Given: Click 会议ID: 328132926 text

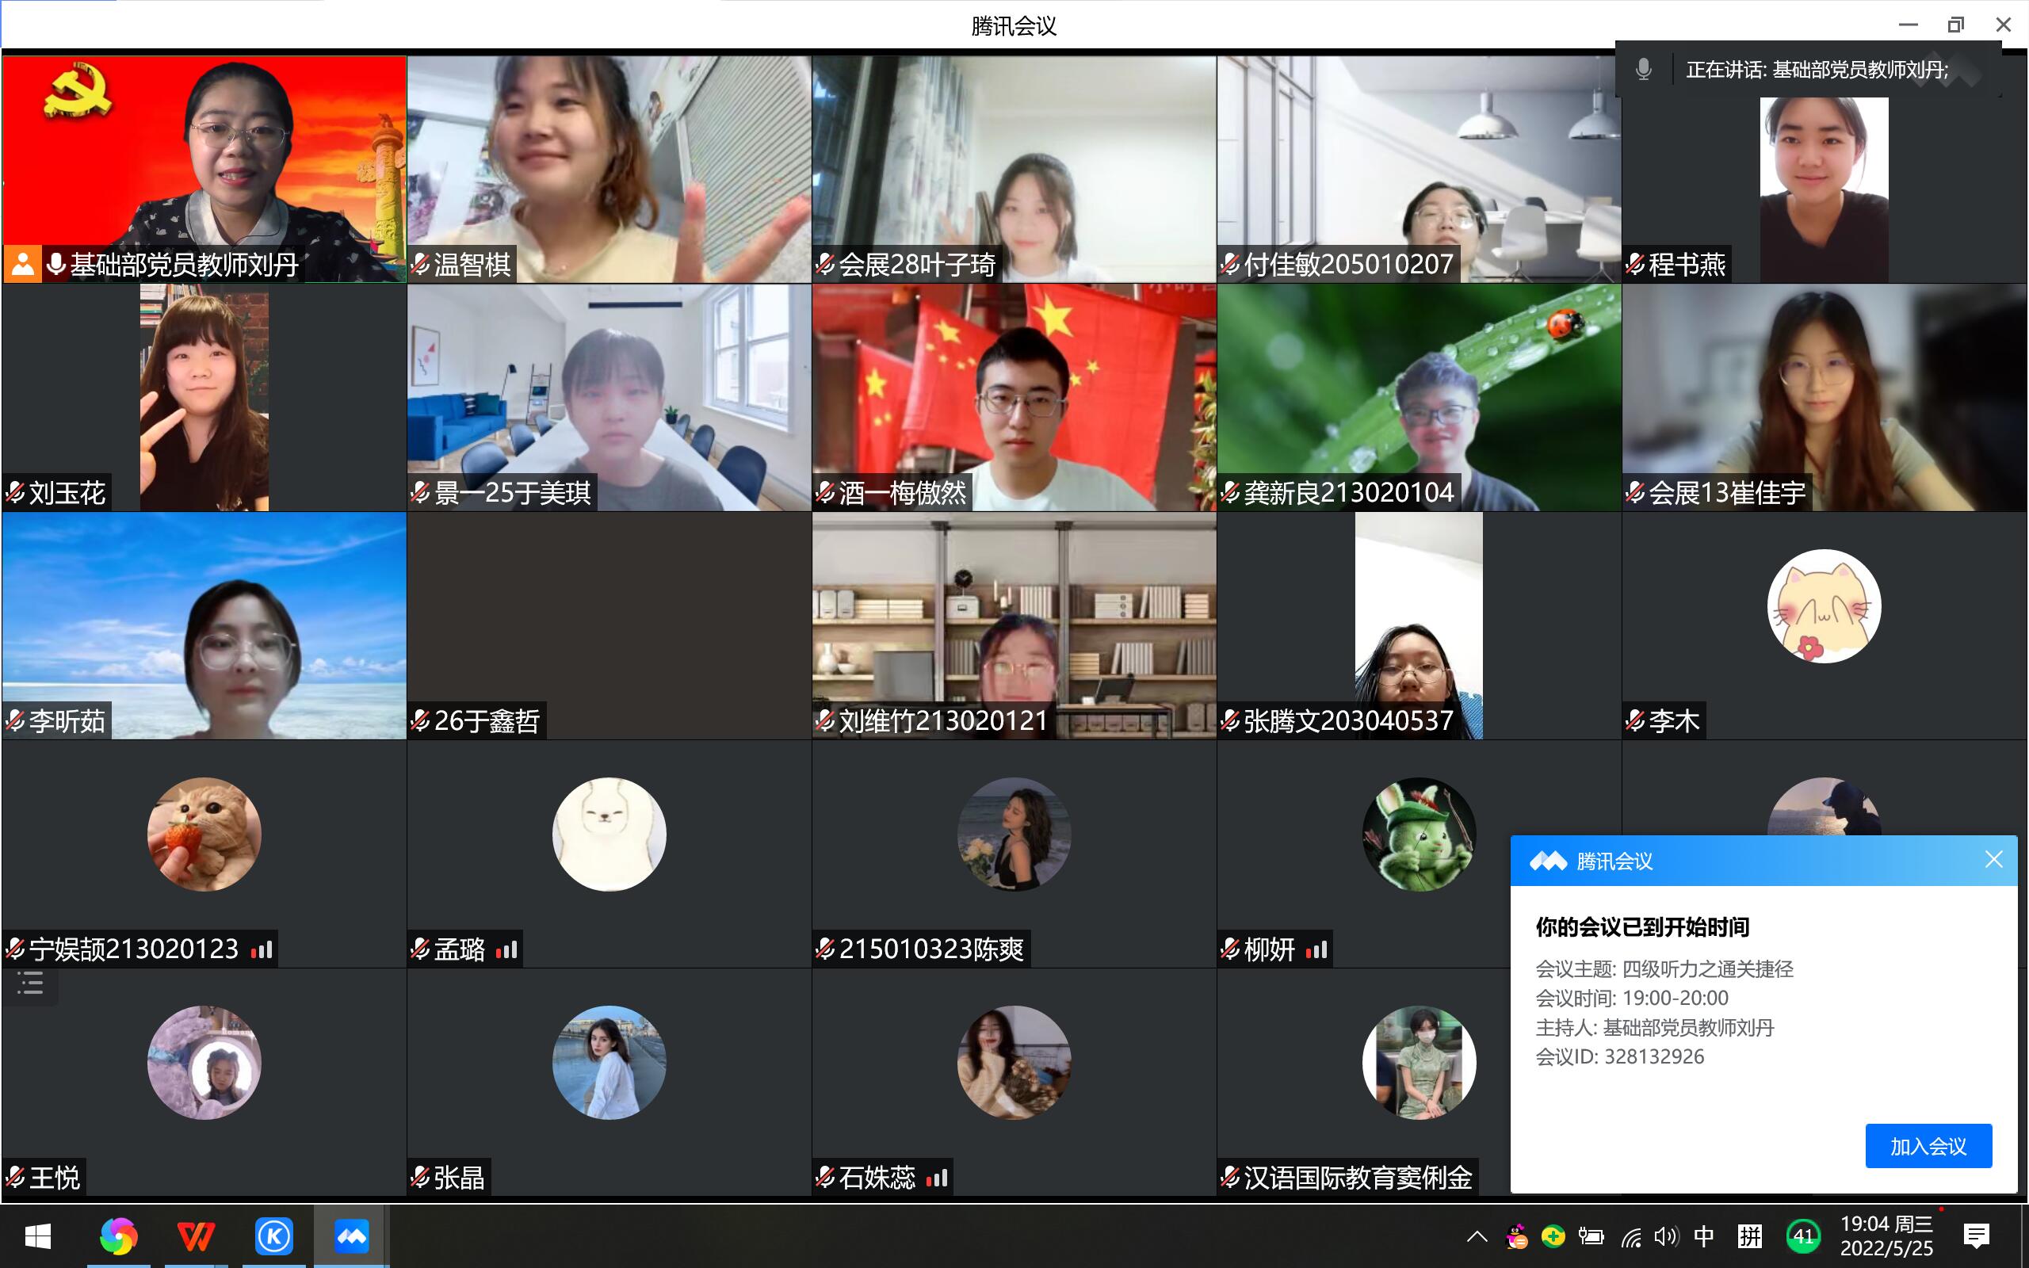Looking at the screenshot, I should 1620,1056.
